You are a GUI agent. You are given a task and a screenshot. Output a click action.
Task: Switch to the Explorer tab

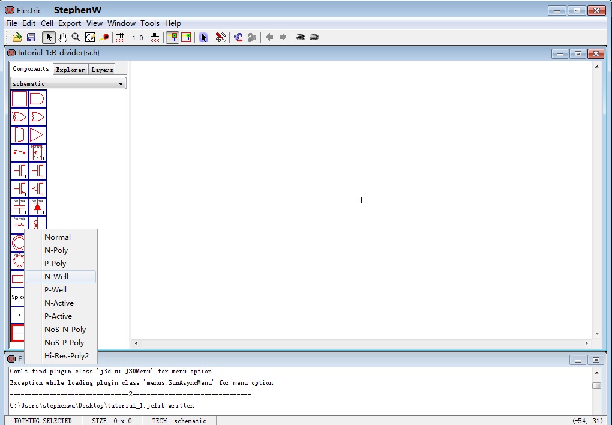(70, 70)
